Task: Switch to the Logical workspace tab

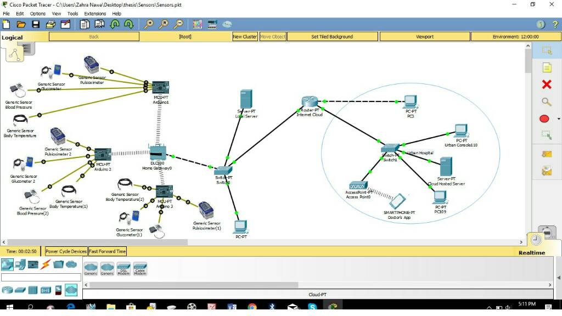Action: (12, 37)
